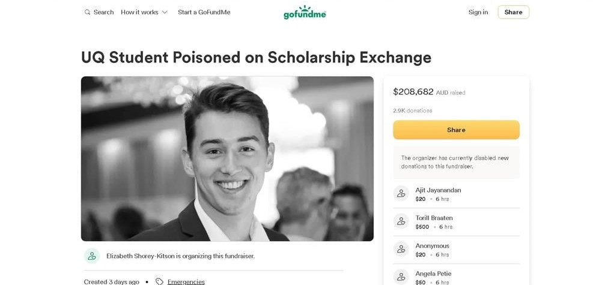Click the outlined Share button in header

coord(513,12)
